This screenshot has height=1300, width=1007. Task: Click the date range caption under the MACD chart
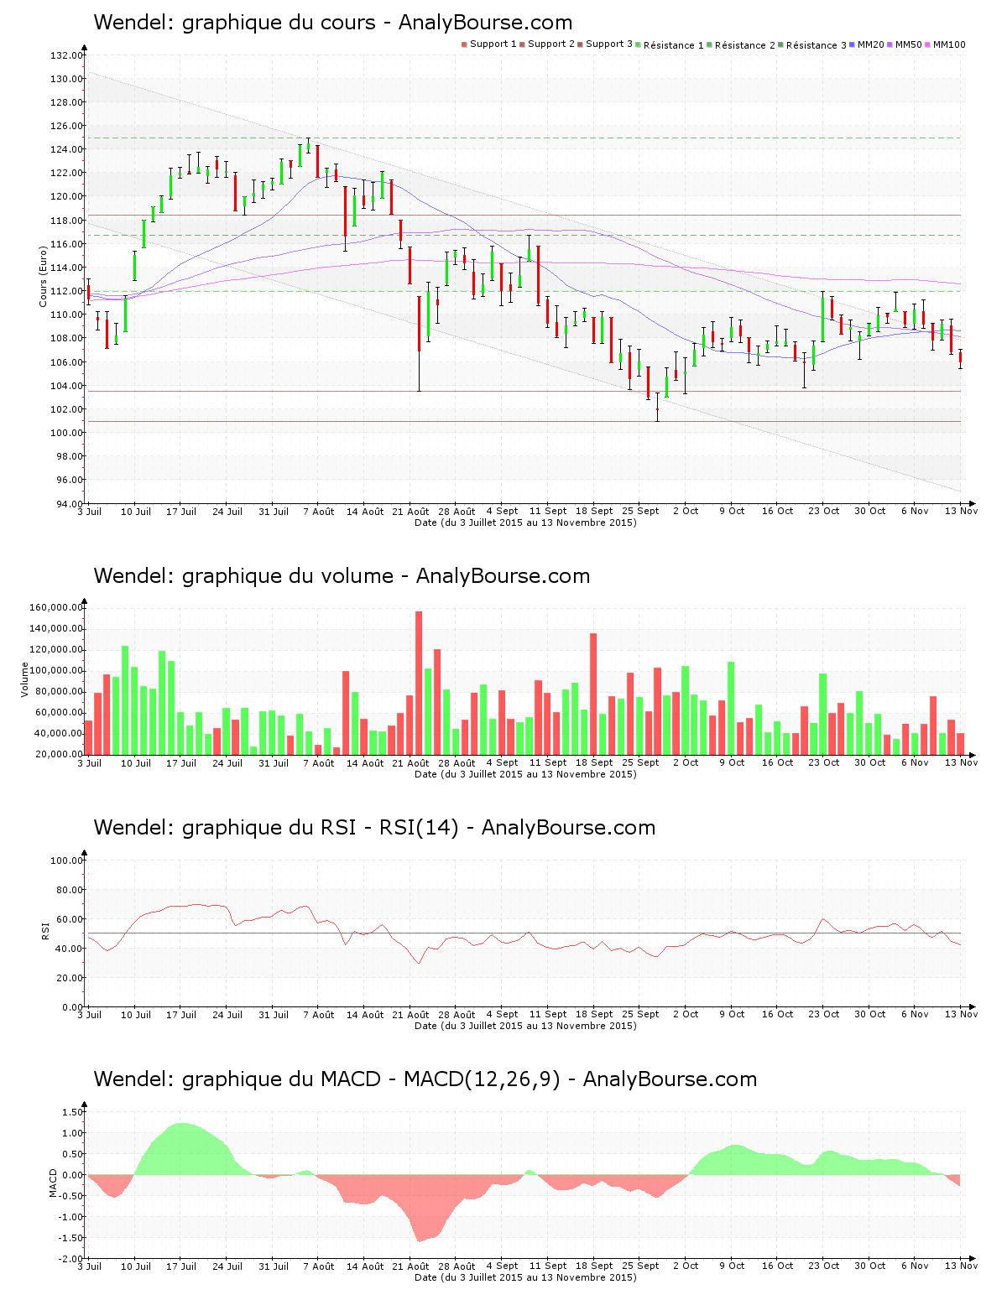[525, 1277]
